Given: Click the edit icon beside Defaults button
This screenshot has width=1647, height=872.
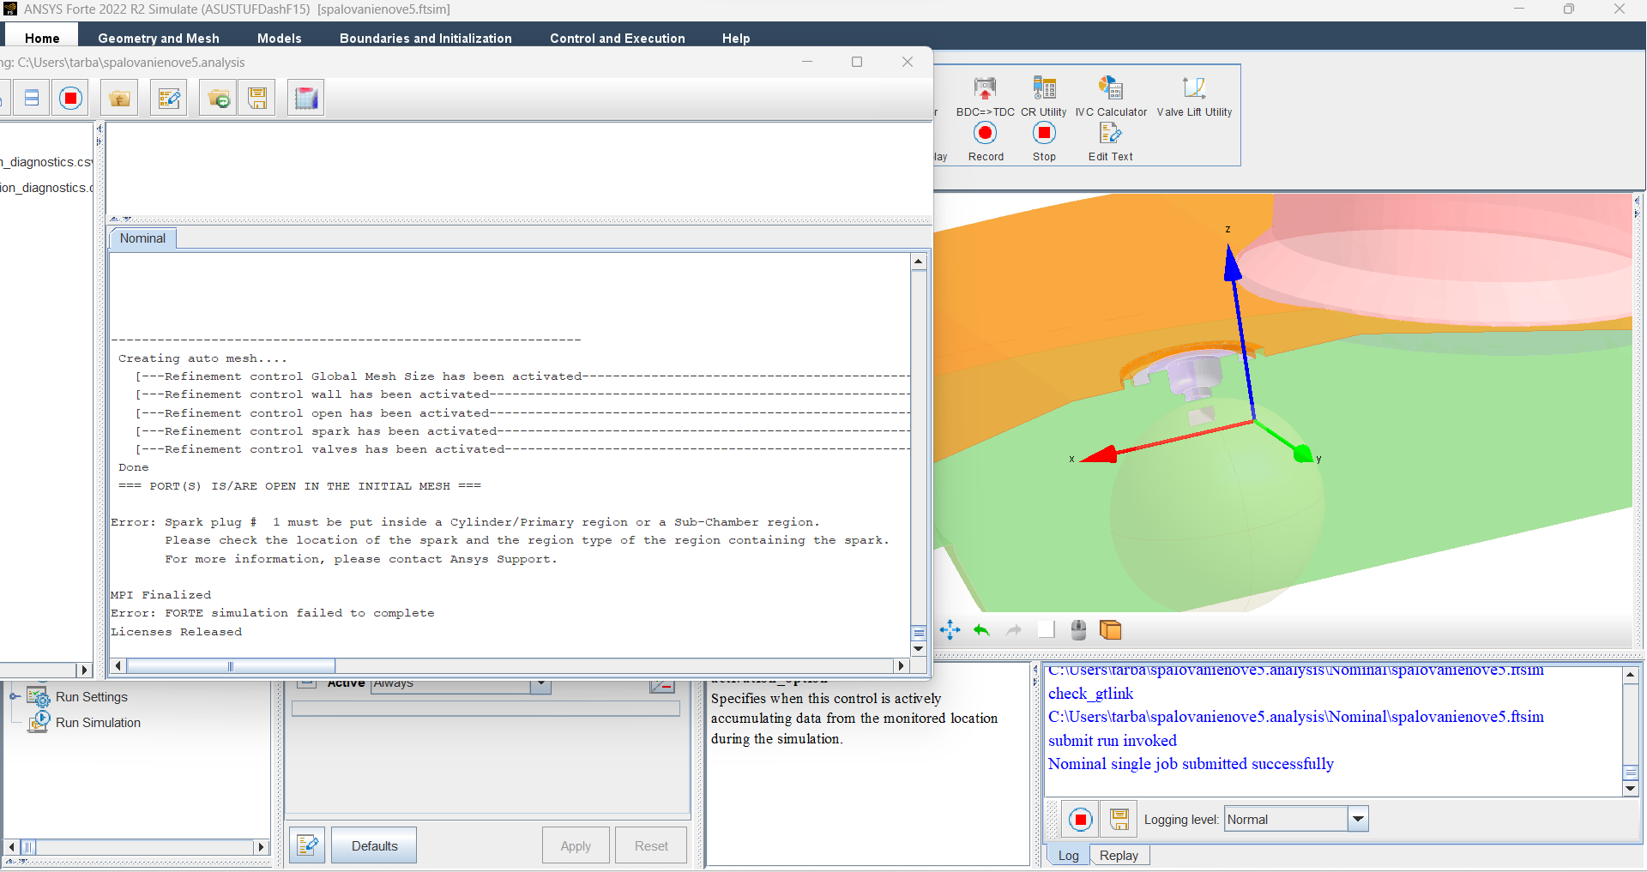Looking at the screenshot, I should (307, 845).
